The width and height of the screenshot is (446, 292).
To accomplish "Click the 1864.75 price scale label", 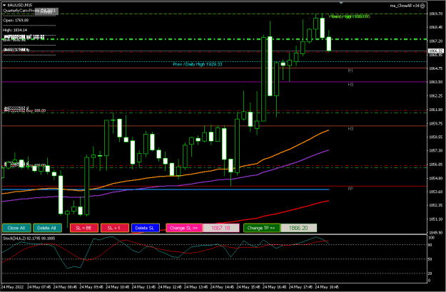I will (x=436, y=68).
